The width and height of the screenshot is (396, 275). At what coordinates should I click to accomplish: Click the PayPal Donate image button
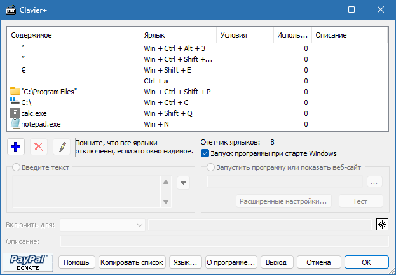pos(28,262)
